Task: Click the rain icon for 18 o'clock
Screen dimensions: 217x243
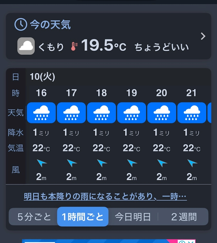Action: click(102, 113)
